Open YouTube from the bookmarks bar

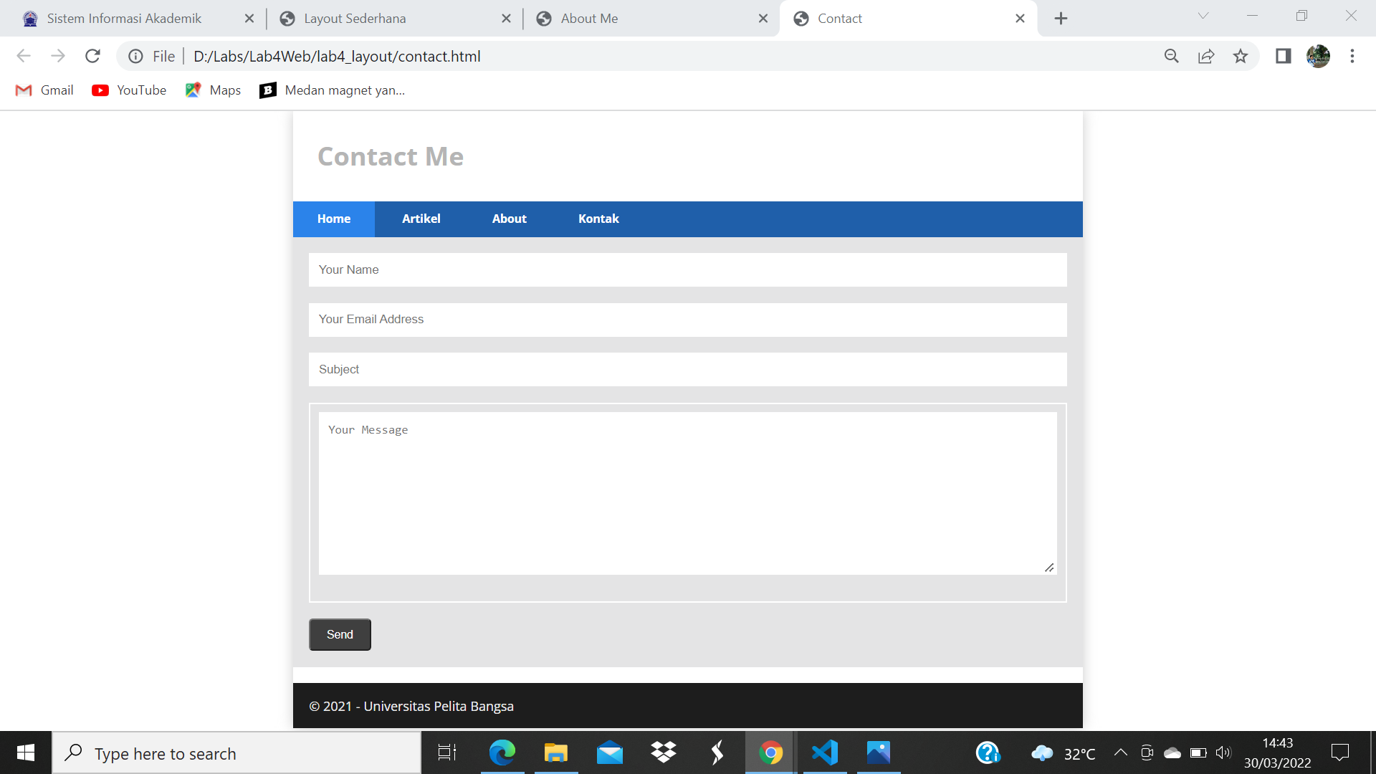pos(129,90)
